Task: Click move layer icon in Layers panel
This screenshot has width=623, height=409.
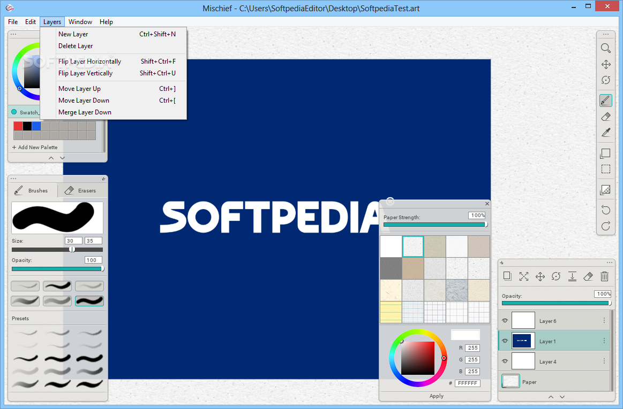Action: pyautogui.click(x=540, y=276)
